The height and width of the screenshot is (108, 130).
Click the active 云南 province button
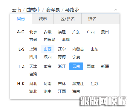click(x=76, y=66)
